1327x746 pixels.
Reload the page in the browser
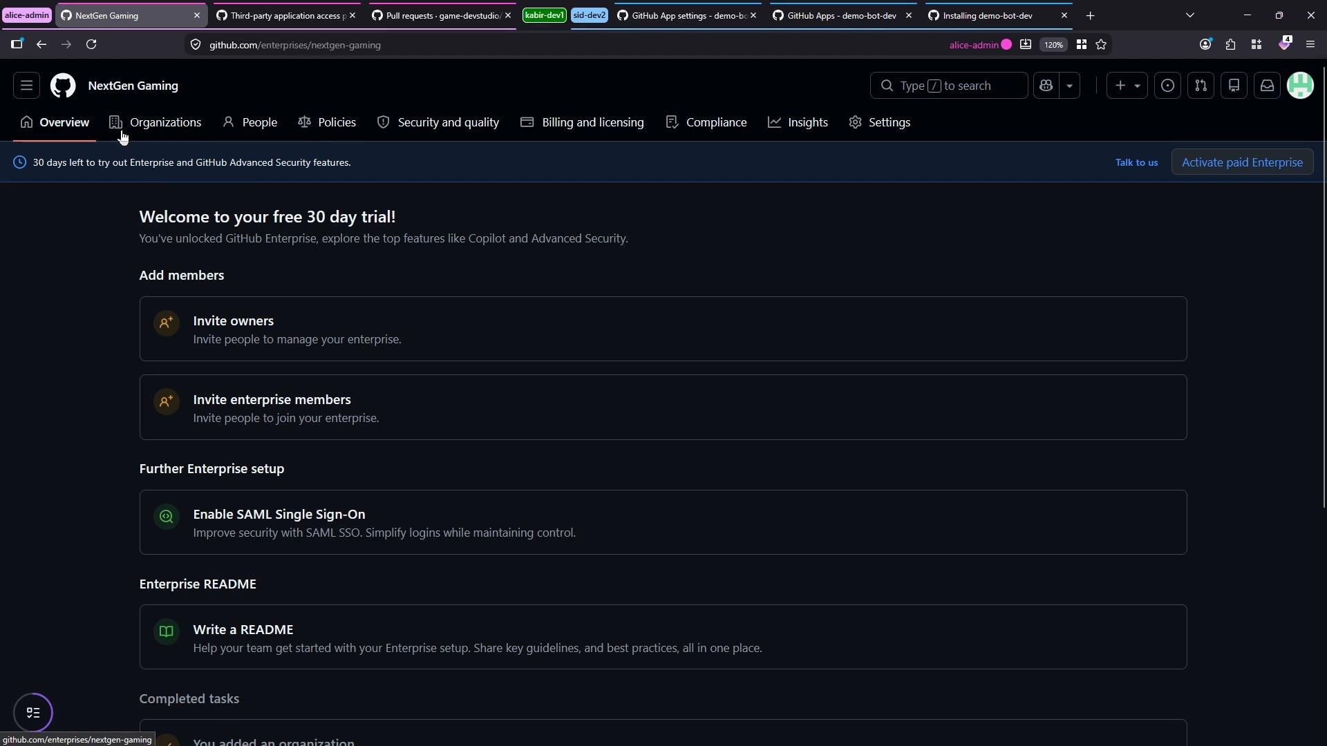91,44
